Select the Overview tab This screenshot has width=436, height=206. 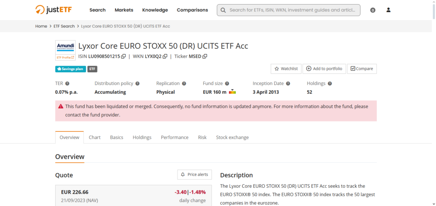69,137
